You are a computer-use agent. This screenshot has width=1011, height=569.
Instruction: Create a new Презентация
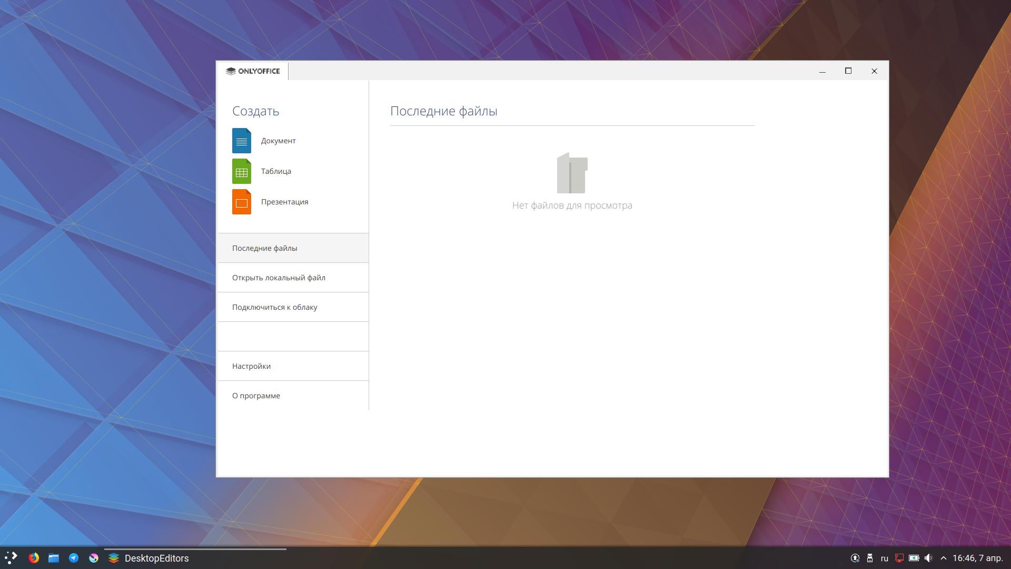284,202
